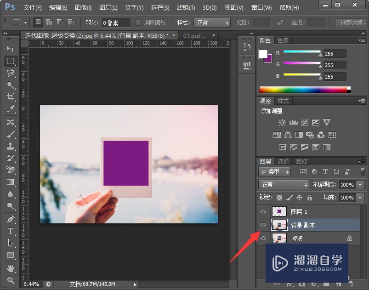Toggle visibility of 背景 副本 layer

[x=263, y=225]
